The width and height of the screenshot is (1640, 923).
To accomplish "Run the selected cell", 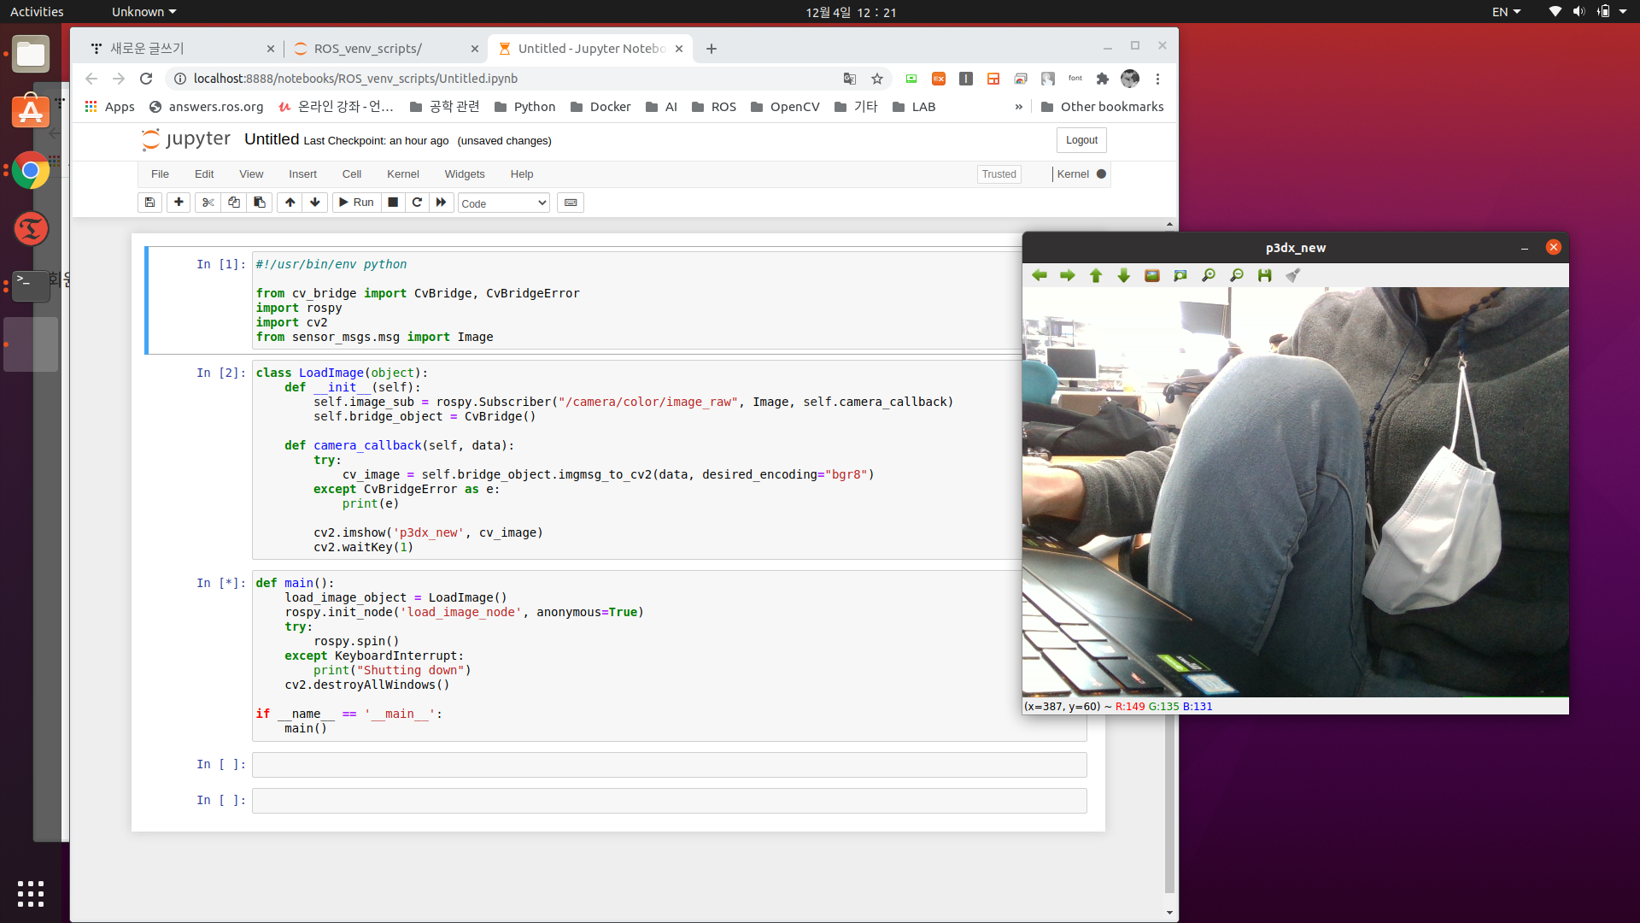I will (x=356, y=203).
